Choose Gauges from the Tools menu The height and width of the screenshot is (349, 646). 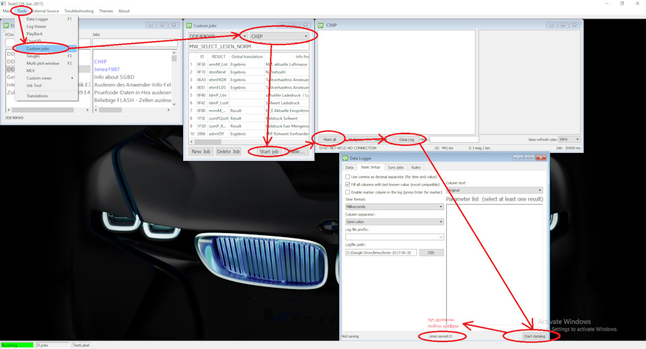point(46,56)
